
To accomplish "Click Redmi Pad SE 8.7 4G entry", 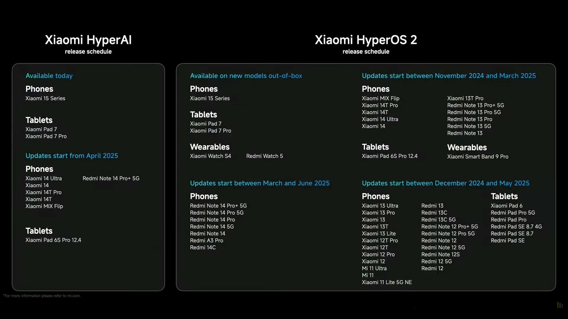I will pos(516,227).
